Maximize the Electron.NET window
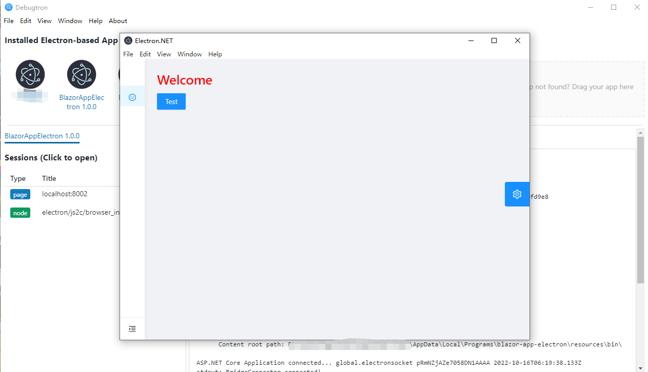 pyautogui.click(x=494, y=40)
